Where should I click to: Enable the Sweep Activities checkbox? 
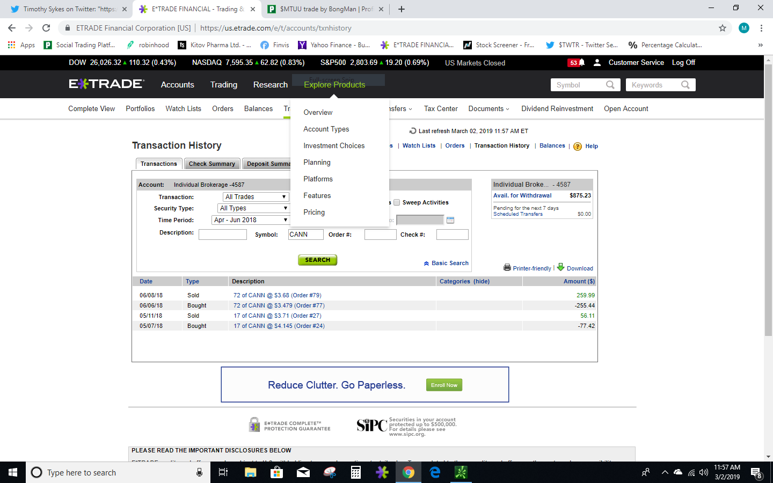coord(397,202)
